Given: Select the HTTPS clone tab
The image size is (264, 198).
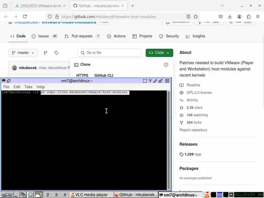Looking at the screenshot, I should point(82,76).
